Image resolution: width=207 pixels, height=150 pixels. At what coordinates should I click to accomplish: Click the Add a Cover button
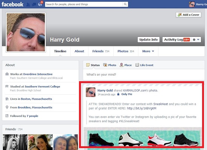tap(189, 15)
